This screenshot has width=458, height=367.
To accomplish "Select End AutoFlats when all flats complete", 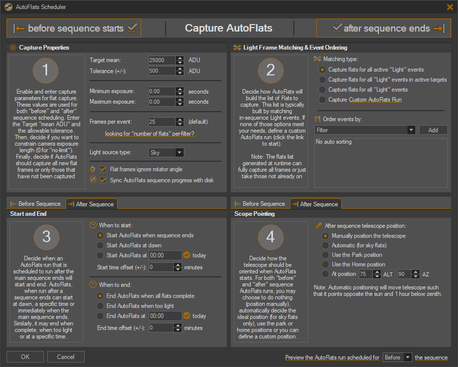I will pos(100,296).
